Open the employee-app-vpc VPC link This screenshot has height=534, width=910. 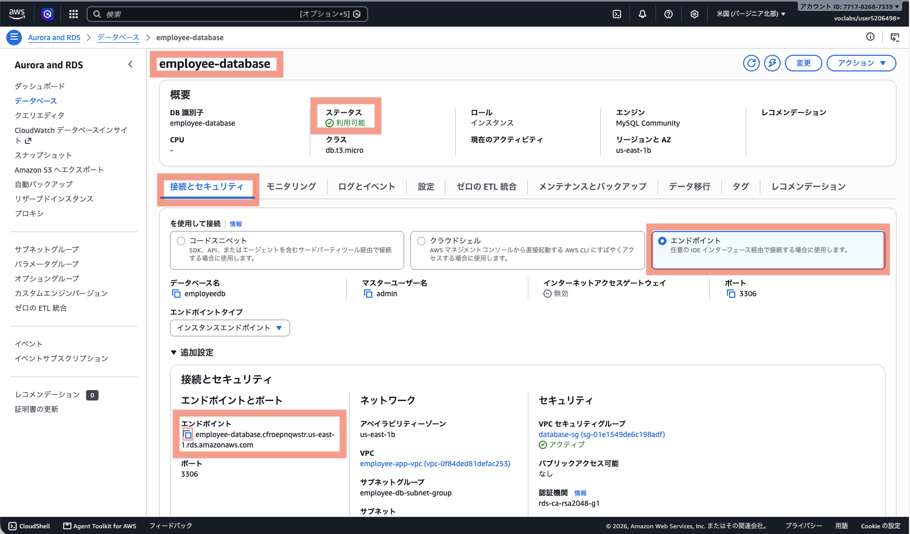[x=435, y=464]
